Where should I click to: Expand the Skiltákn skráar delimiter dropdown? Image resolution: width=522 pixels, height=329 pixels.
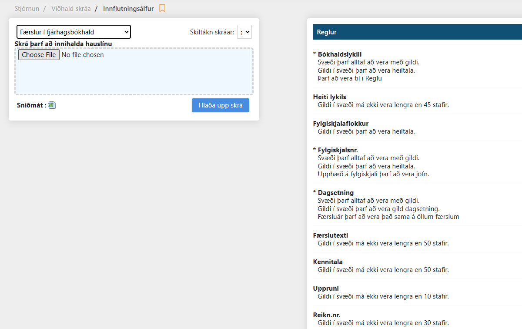pos(244,32)
